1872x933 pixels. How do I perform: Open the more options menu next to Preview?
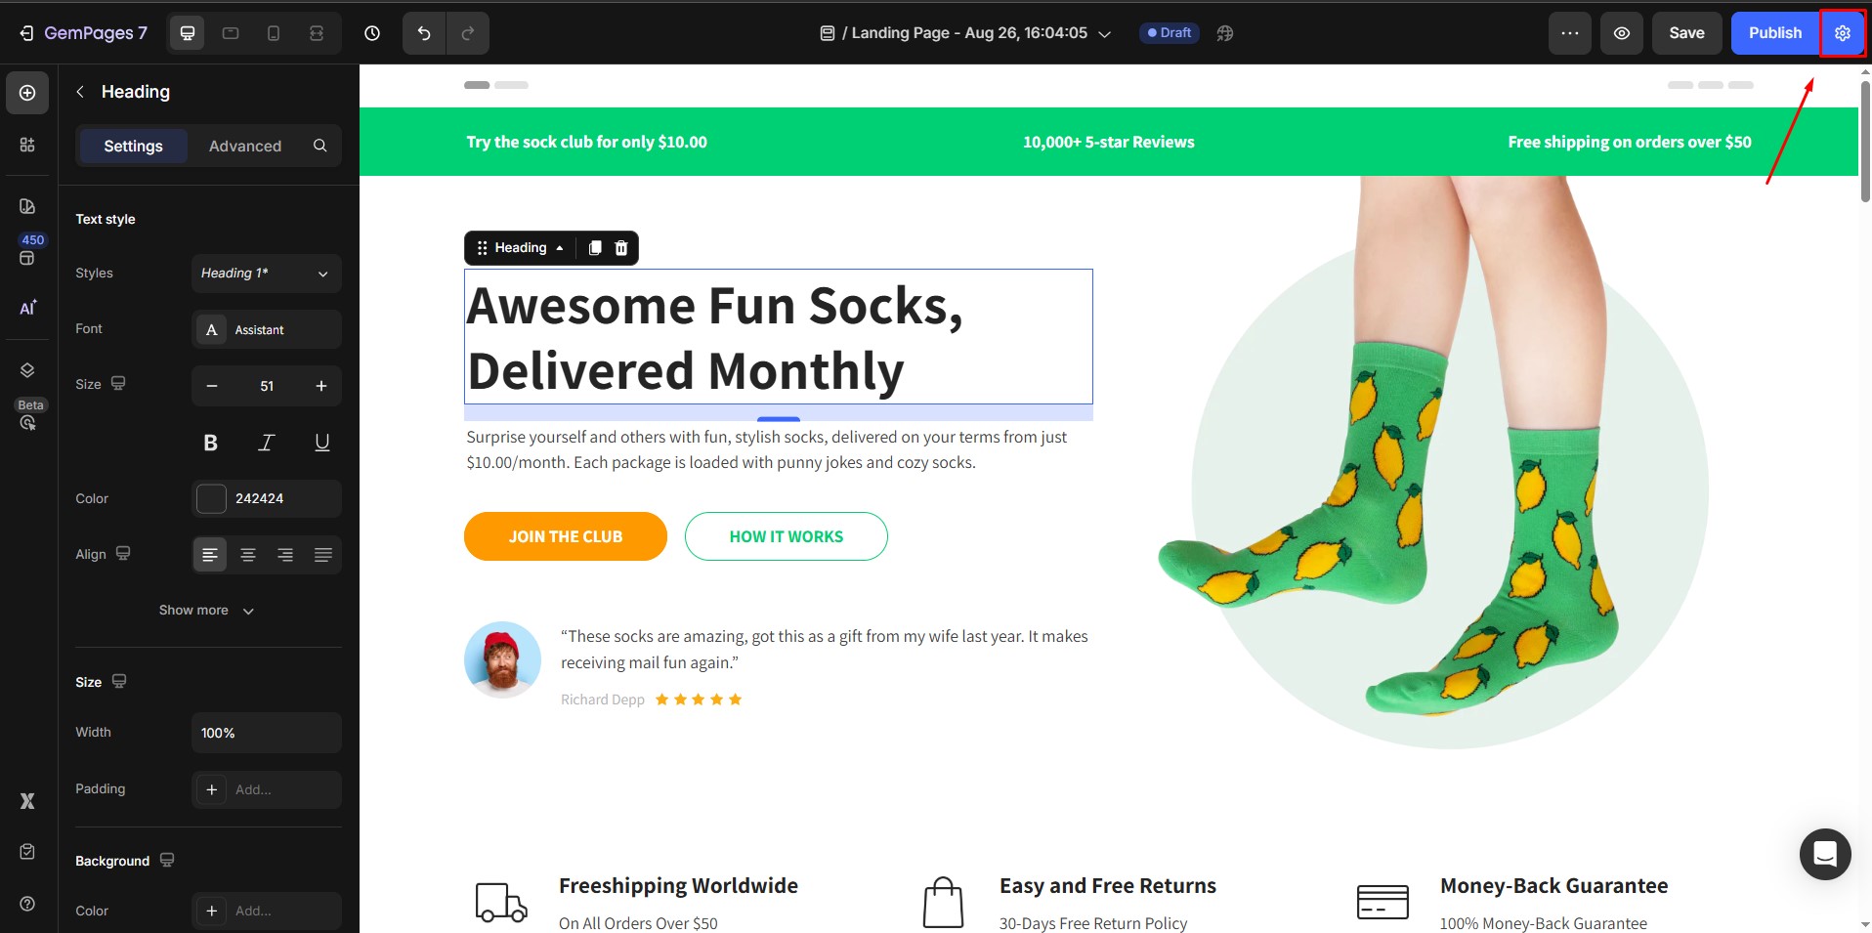tap(1570, 32)
